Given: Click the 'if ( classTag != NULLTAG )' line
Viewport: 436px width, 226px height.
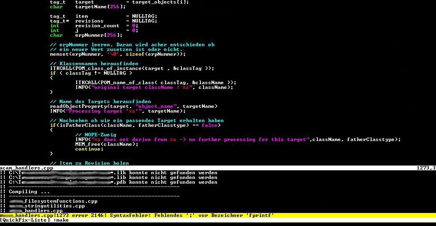Looking at the screenshot, I should [91, 73].
